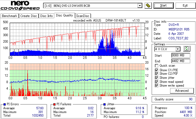Click the date 6 Apr 2007
The image size is (196, 119).
click(x=176, y=34)
